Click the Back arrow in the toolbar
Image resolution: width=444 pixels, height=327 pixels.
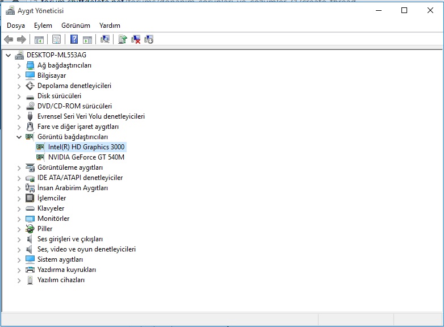tap(9, 39)
